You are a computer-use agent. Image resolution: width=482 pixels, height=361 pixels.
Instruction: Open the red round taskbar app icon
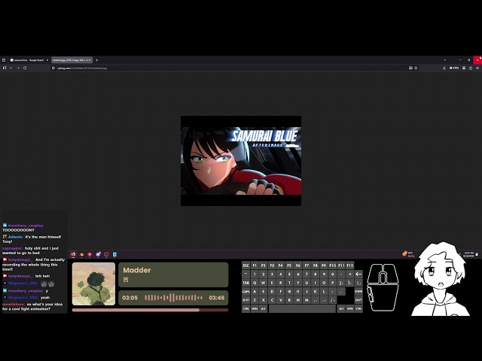click(90, 254)
